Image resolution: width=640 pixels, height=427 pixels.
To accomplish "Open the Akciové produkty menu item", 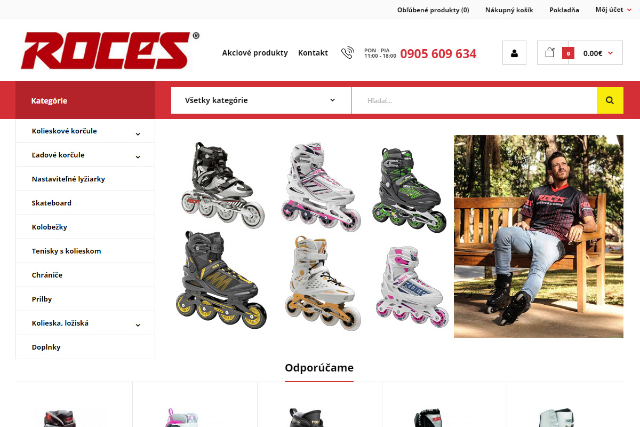I will (x=255, y=53).
